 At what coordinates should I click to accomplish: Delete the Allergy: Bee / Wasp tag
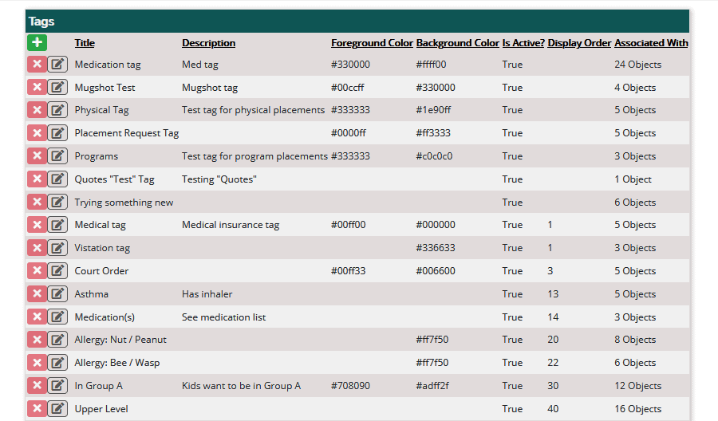pyautogui.click(x=37, y=363)
